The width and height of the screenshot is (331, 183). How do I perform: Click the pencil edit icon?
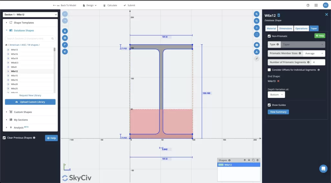click(x=256, y=59)
